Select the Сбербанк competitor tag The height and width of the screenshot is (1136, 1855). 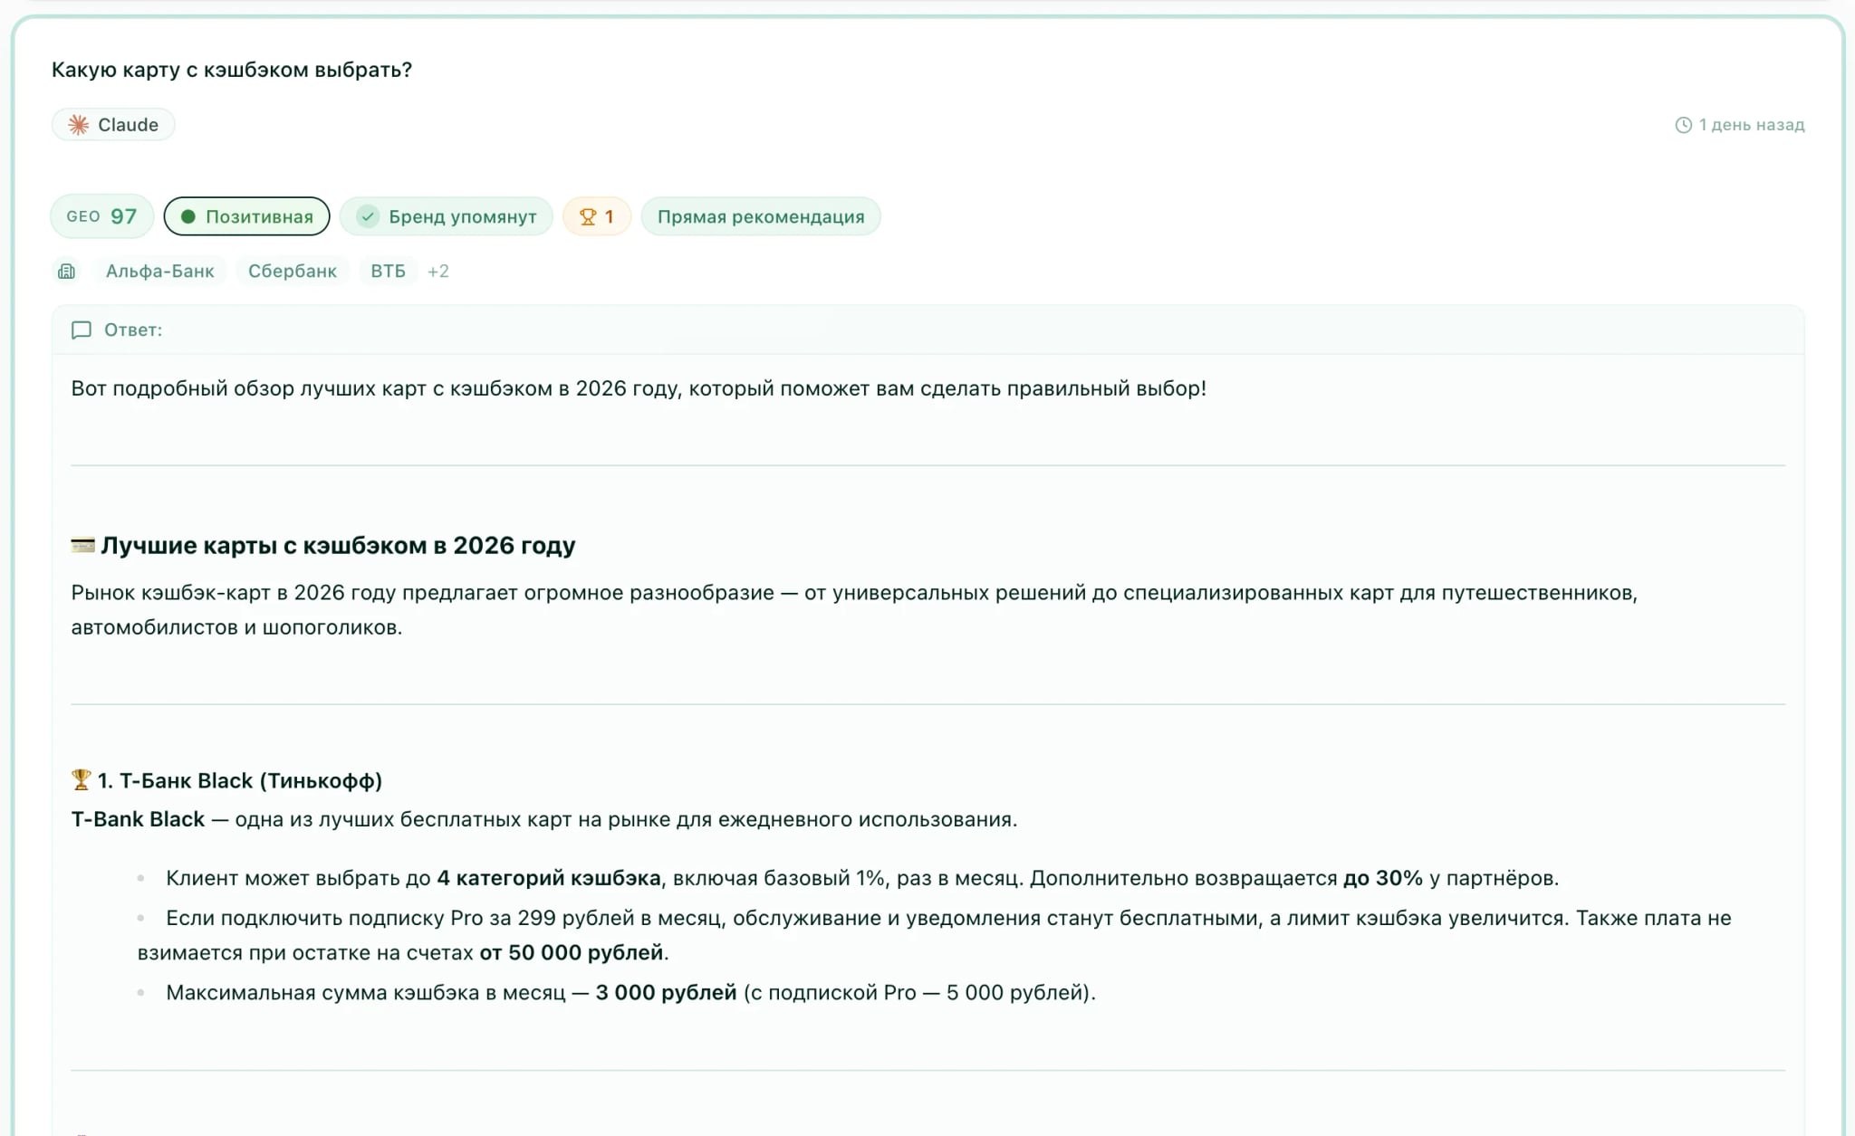pos(293,272)
